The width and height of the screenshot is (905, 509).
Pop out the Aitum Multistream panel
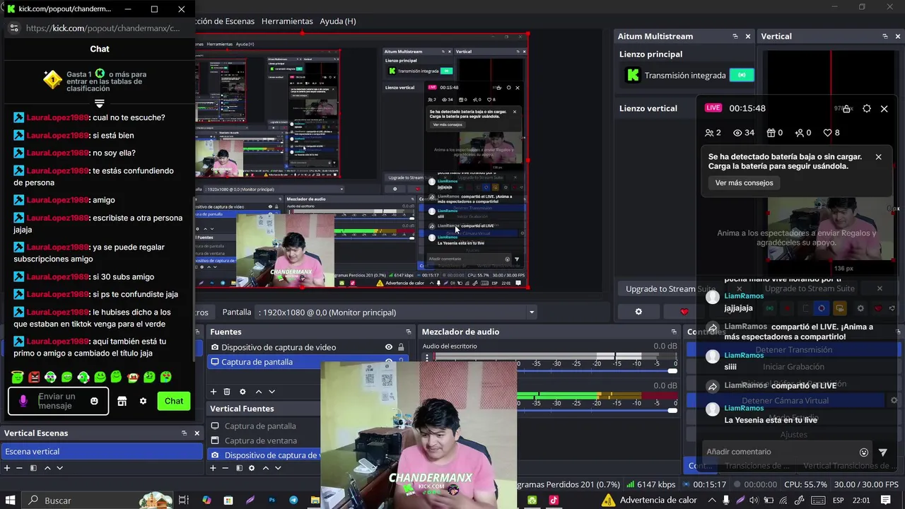735,36
